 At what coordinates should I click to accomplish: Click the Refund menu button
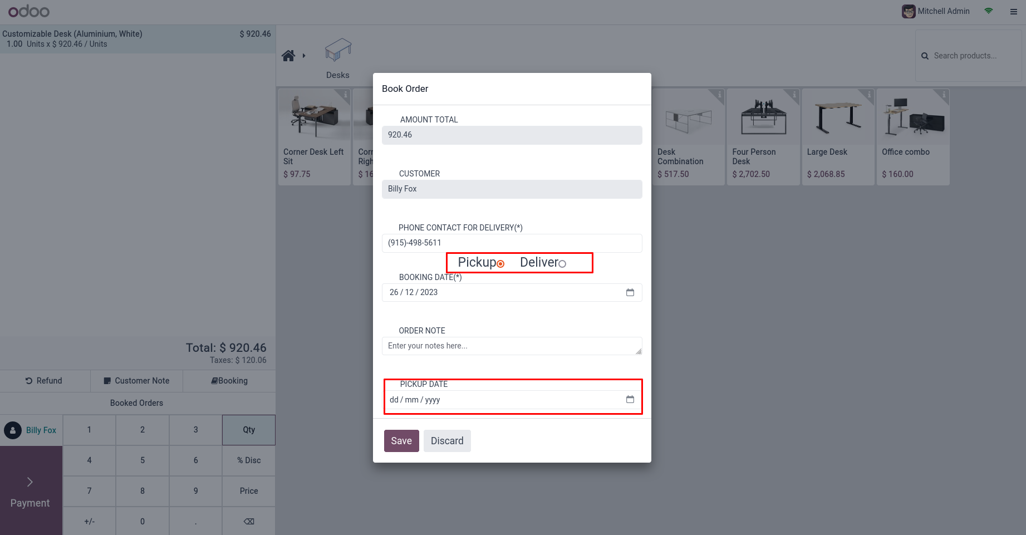(45, 381)
